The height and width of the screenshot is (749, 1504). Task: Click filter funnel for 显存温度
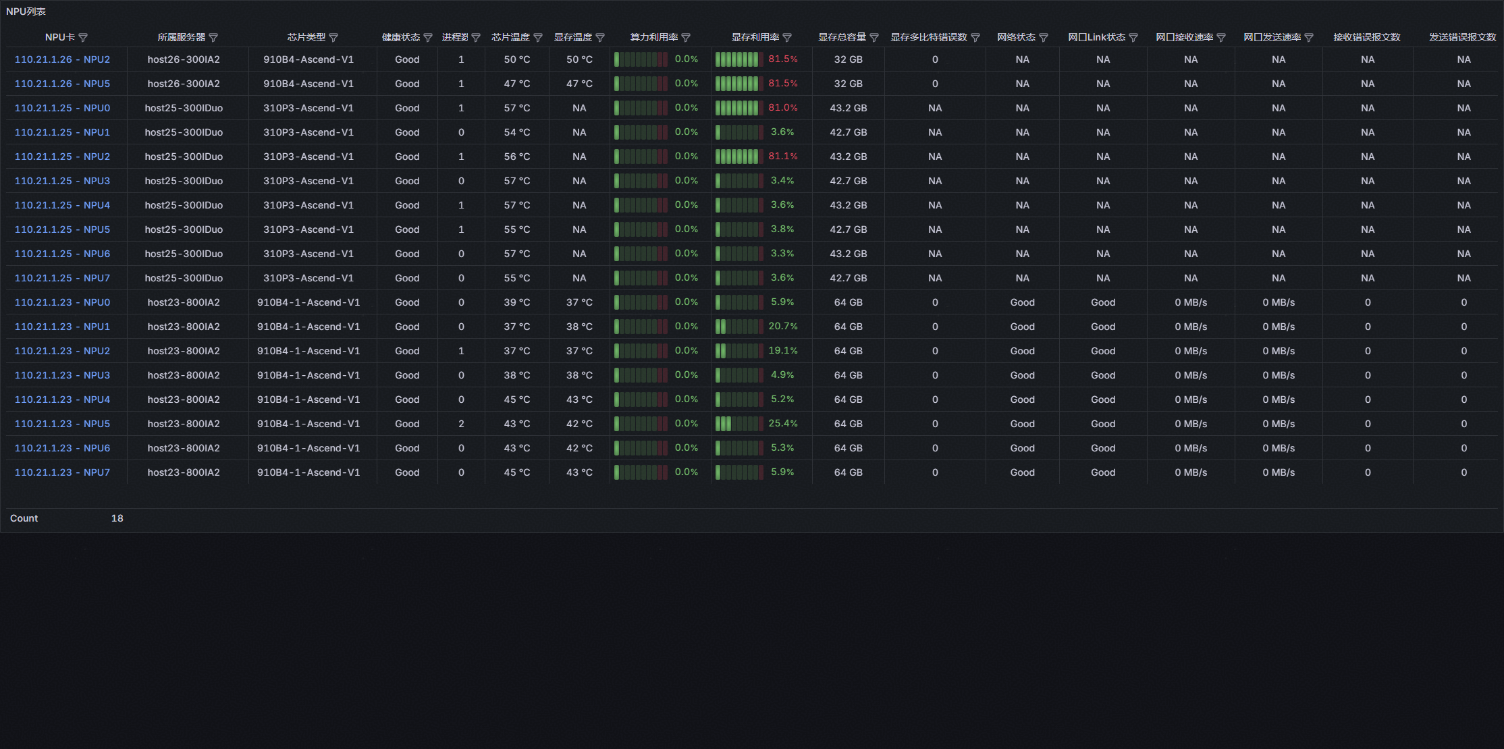pos(600,38)
